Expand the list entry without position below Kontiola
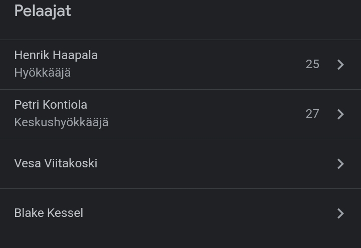361x248 pixels. [x=180, y=164]
